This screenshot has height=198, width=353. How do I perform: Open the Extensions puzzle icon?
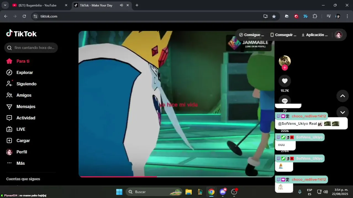tap(315, 16)
